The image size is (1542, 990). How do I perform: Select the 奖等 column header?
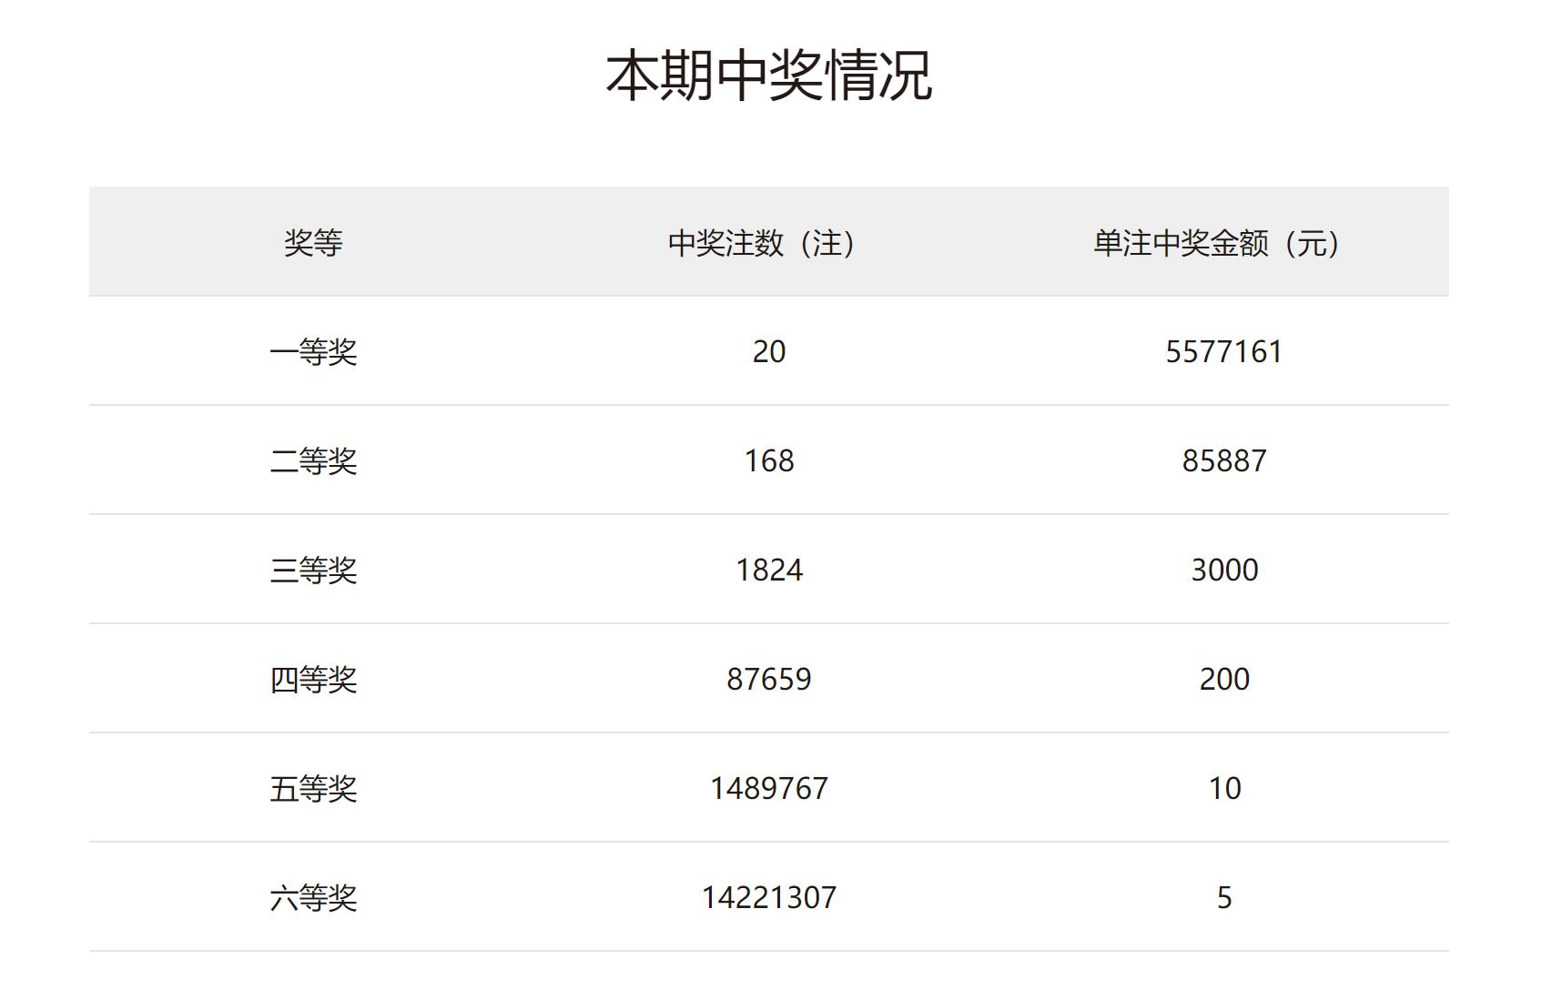click(313, 243)
